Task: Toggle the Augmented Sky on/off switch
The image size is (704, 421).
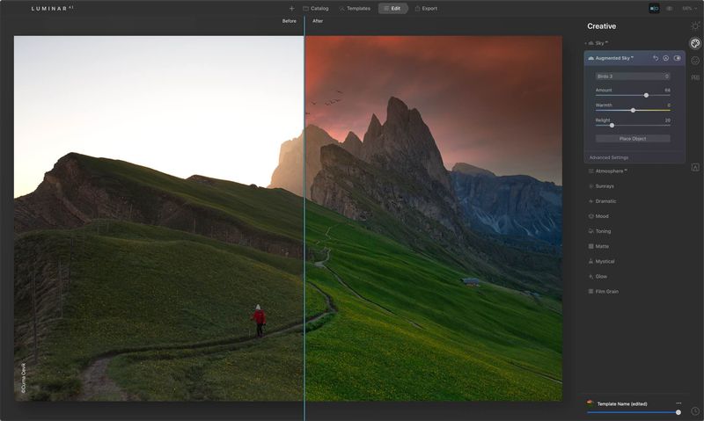Action: pos(677,58)
